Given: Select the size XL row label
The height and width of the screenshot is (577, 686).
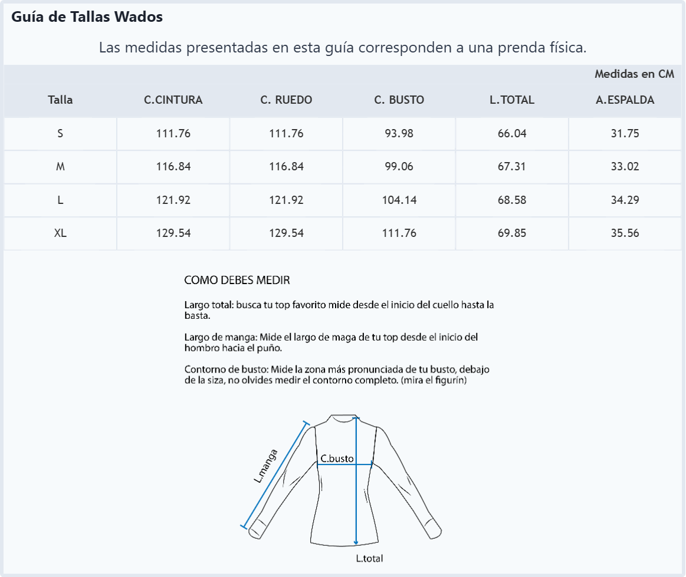Looking at the screenshot, I should click(x=60, y=233).
